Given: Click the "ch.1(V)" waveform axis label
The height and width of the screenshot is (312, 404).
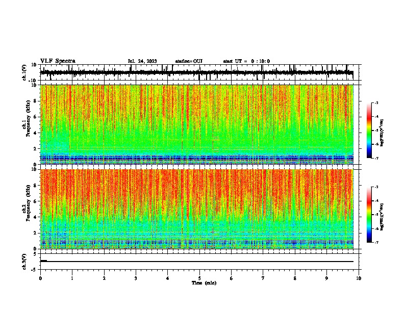Looking at the screenshot, I should tap(24, 72).
